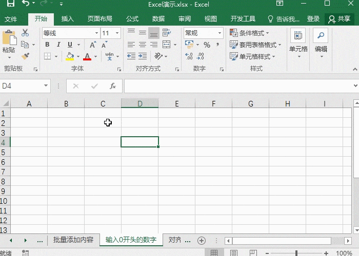
Task: Apply percent style to cell
Action: coord(207,45)
